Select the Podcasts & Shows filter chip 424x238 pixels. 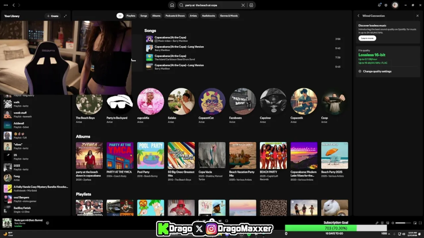pyautogui.click(x=175, y=16)
